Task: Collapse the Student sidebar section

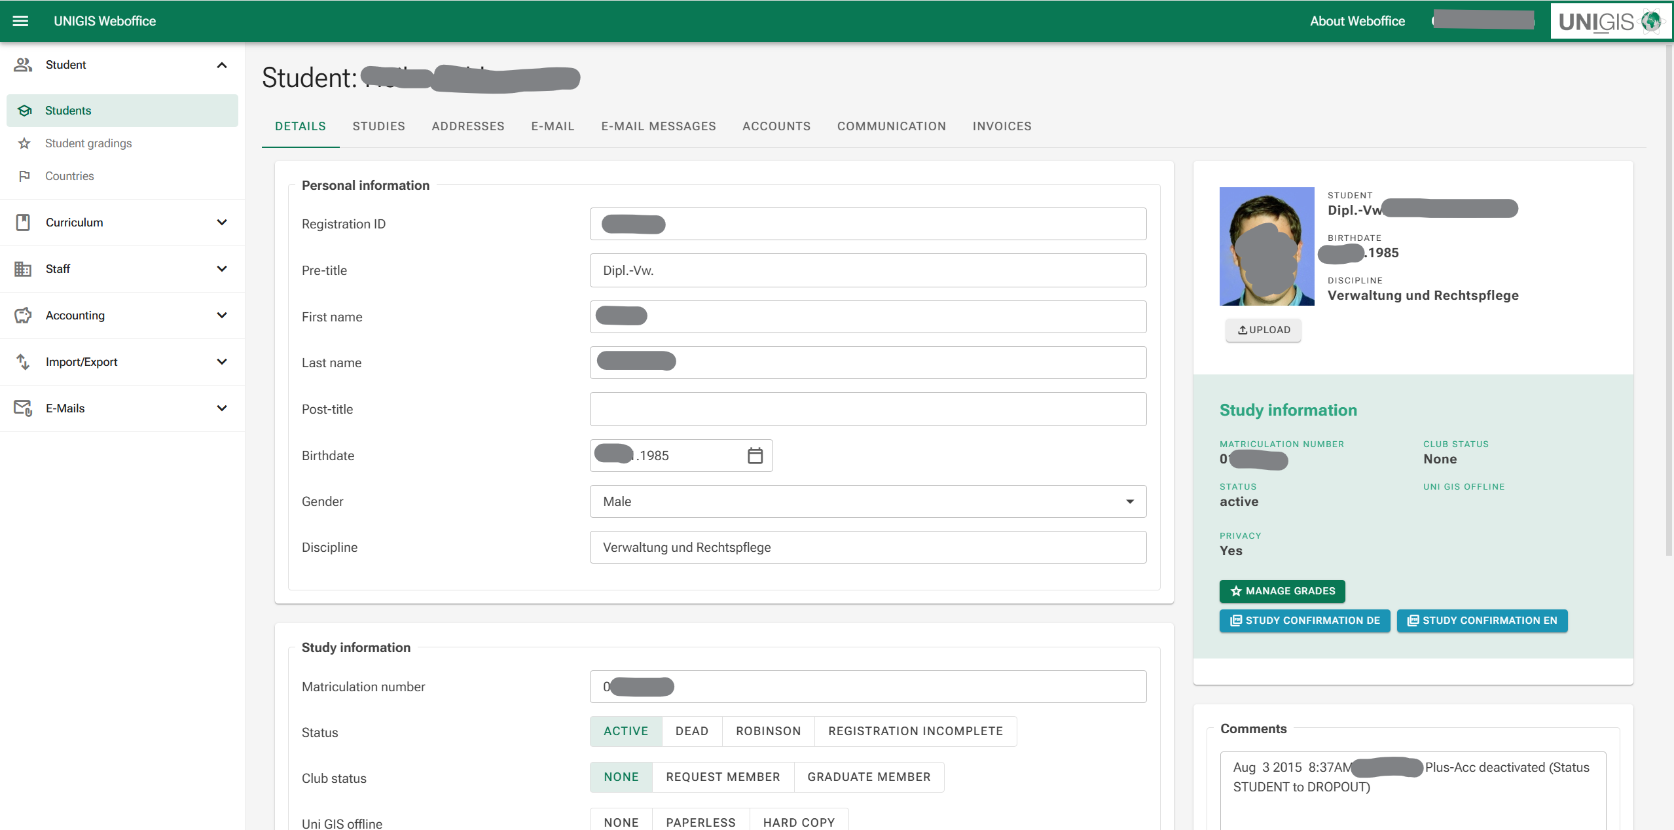Action: (x=222, y=65)
